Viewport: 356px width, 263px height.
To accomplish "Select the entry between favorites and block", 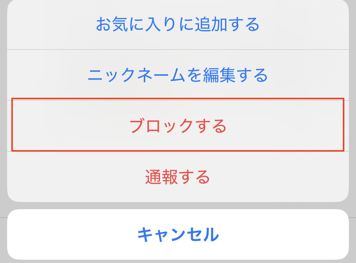I will (178, 75).
